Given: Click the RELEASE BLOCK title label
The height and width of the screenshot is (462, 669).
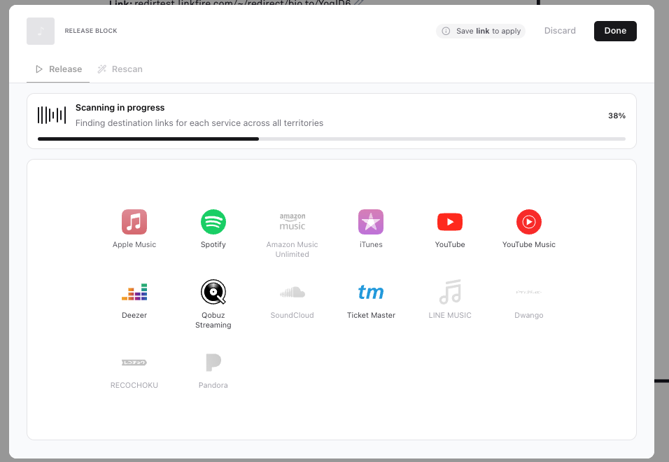Looking at the screenshot, I should point(91,31).
